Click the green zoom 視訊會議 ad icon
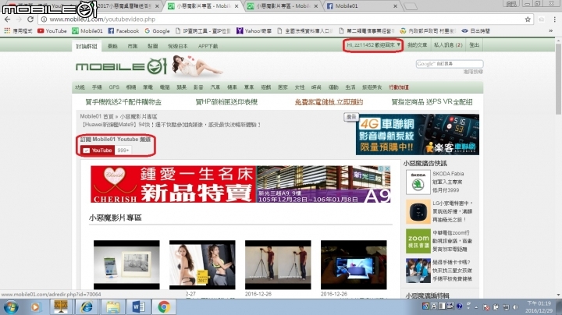 [x=418, y=241]
